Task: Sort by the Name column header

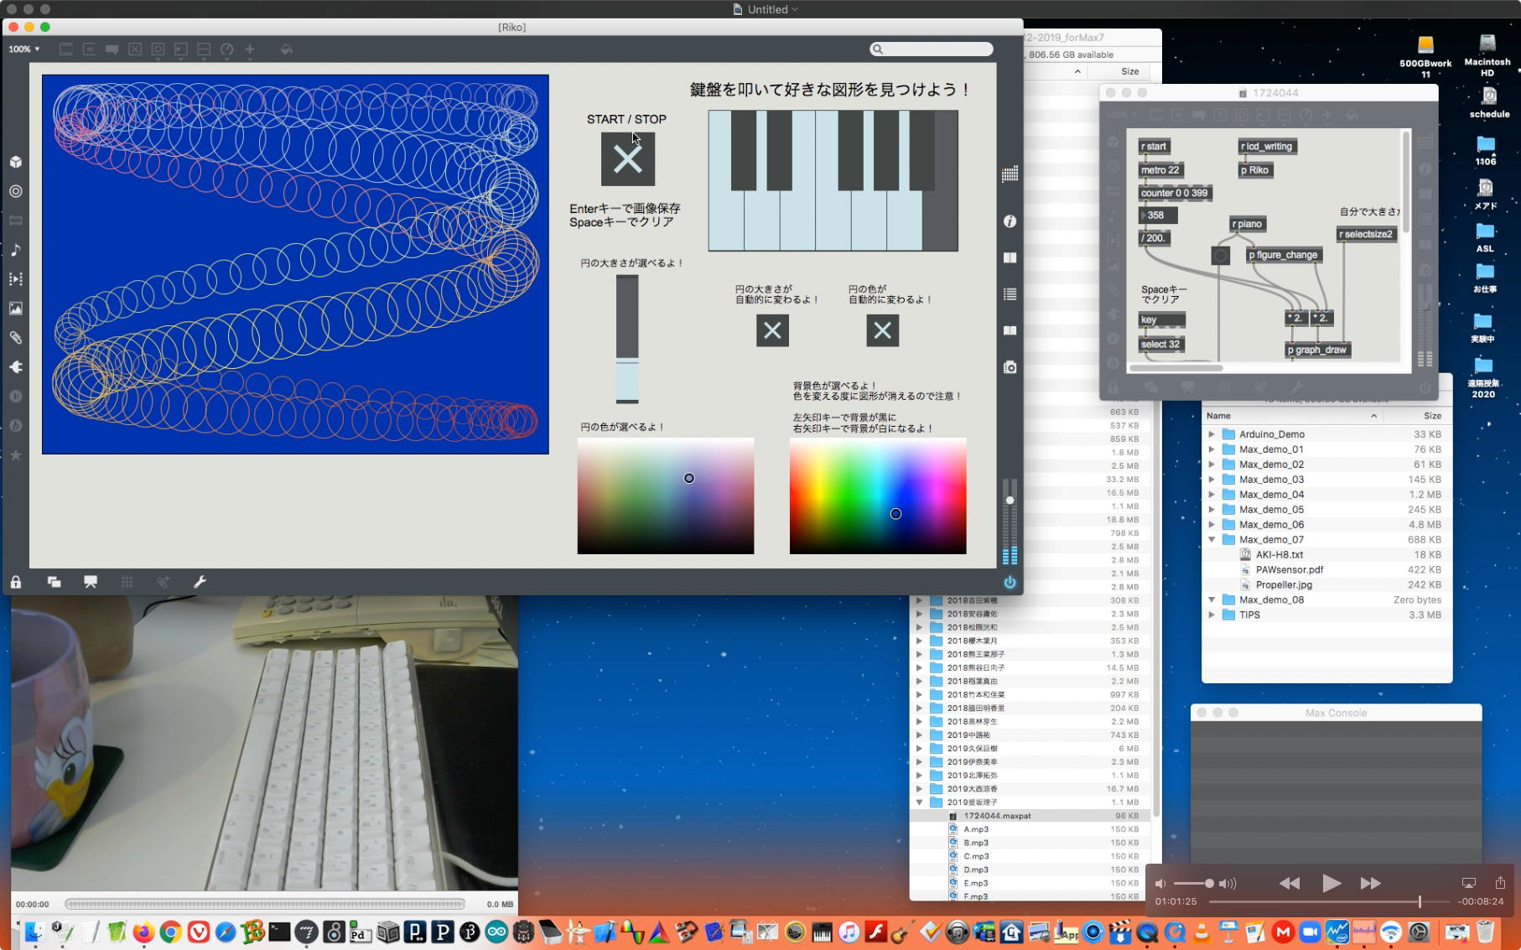Action: [1291, 416]
